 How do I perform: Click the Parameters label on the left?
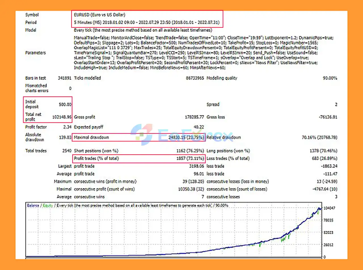tap(35, 53)
